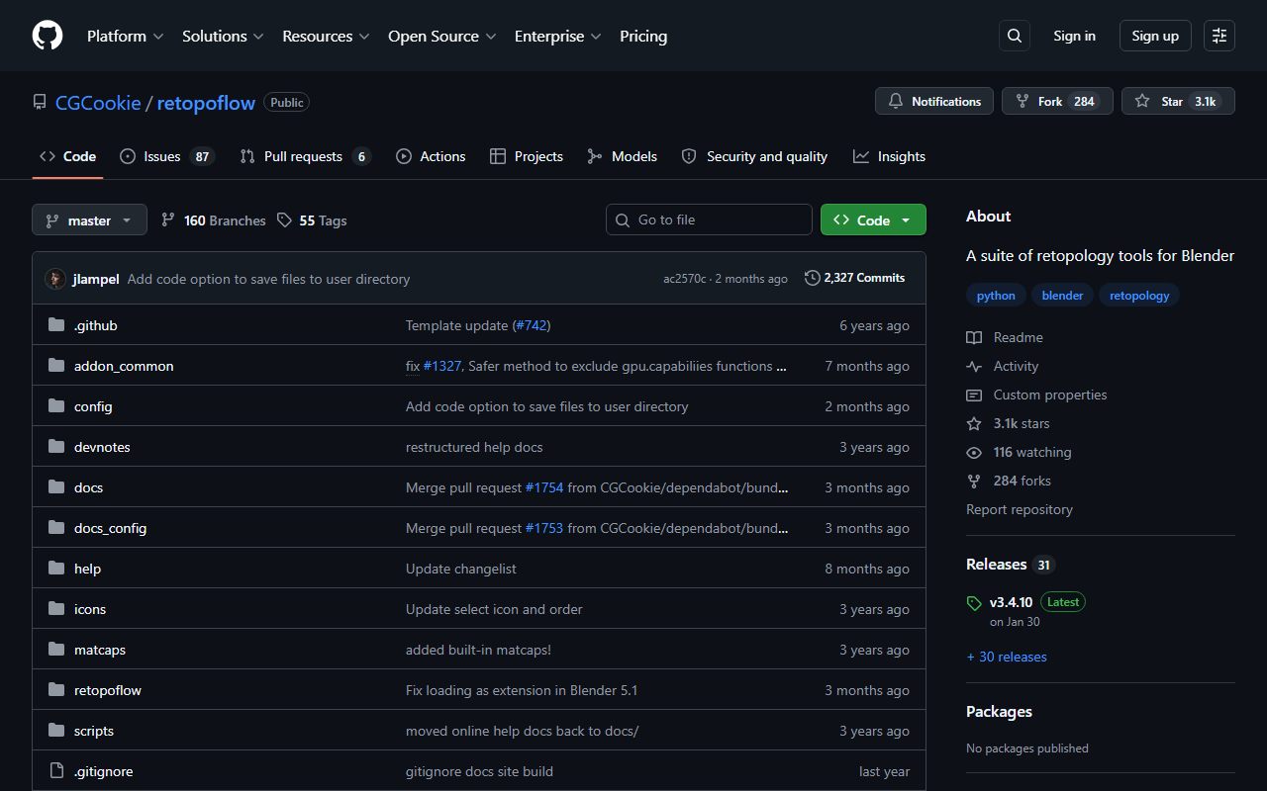Open the appearance settings icon button
Screen dimensions: 1267x791
pos(1219,36)
